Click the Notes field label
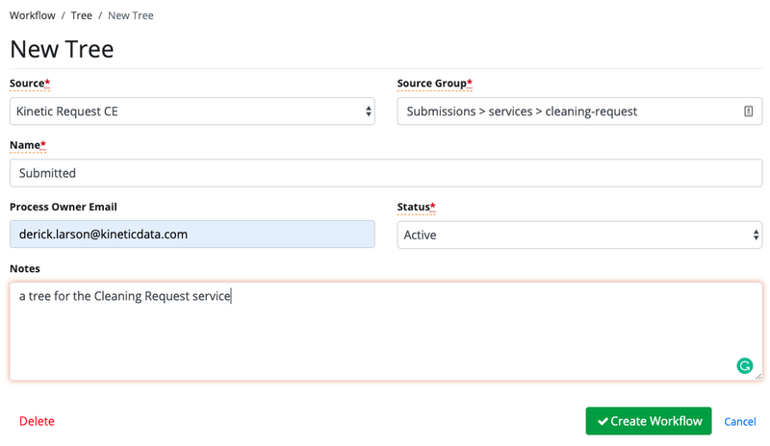770x446 pixels. [25, 269]
